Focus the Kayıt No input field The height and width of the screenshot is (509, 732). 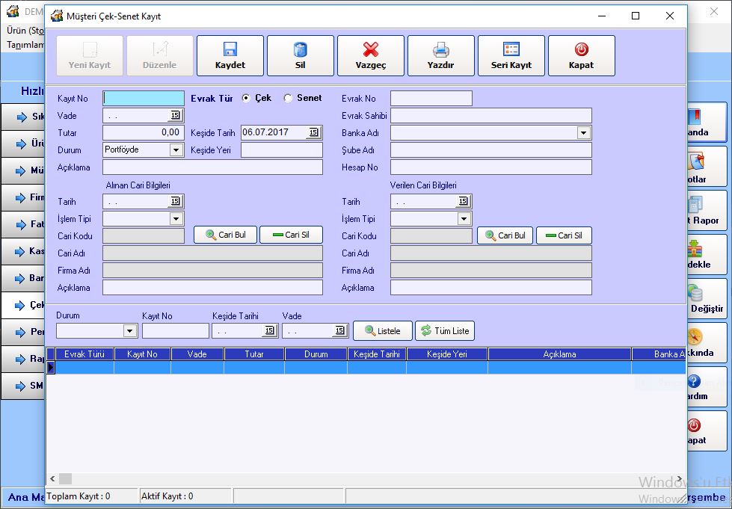point(144,98)
